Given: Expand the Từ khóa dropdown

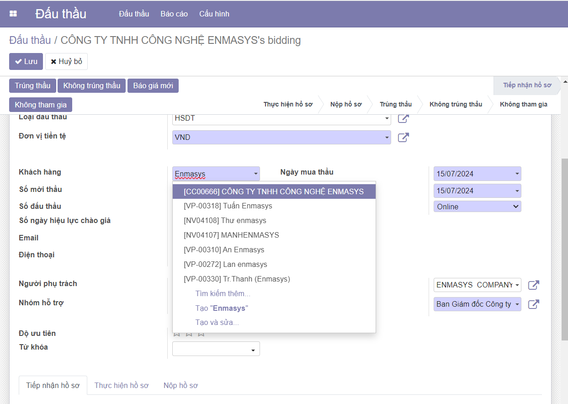Looking at the screenshot, I should (253, 350).
